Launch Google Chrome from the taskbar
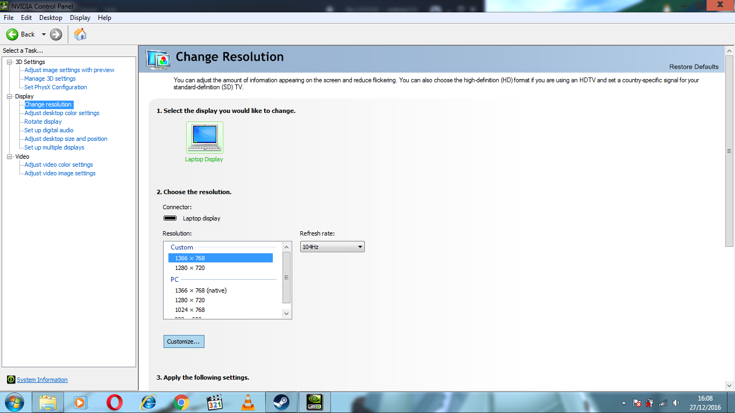This screenshot has width=735, height=413. [x=181, y=402]
